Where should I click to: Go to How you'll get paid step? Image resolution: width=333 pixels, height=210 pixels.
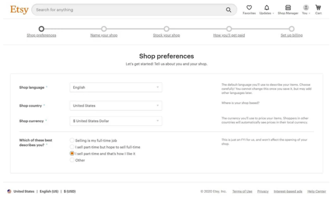[229, 35]
